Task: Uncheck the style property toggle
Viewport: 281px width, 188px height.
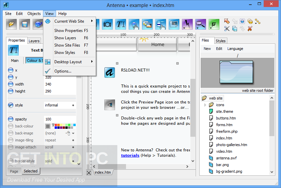Action: [x=11, y=105]
